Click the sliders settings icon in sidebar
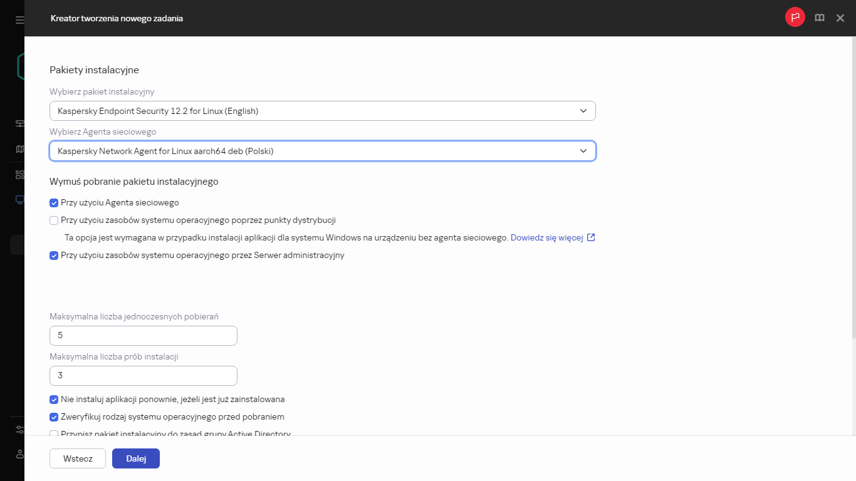Viewport: 856px width, 481px height. (19, 430)
